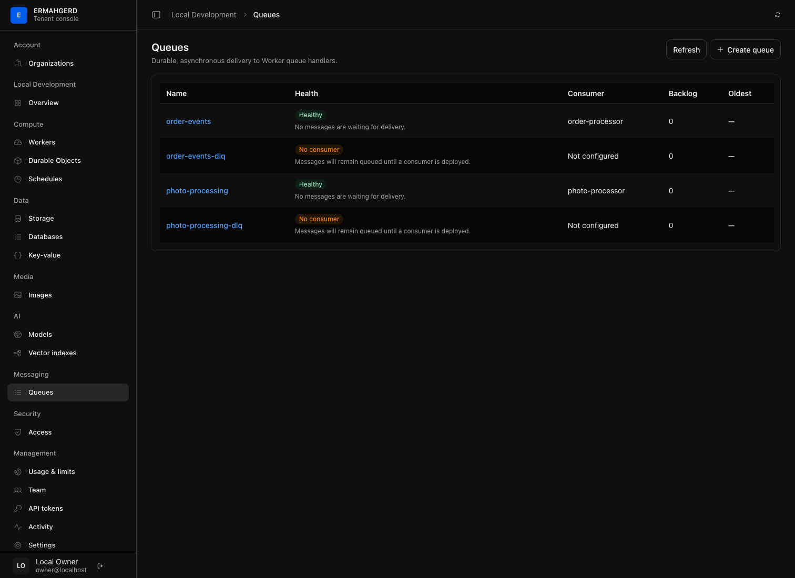795x578 pixels.
Task: Click Healthy badge in photo-processing row
Action: coord(311,184)
